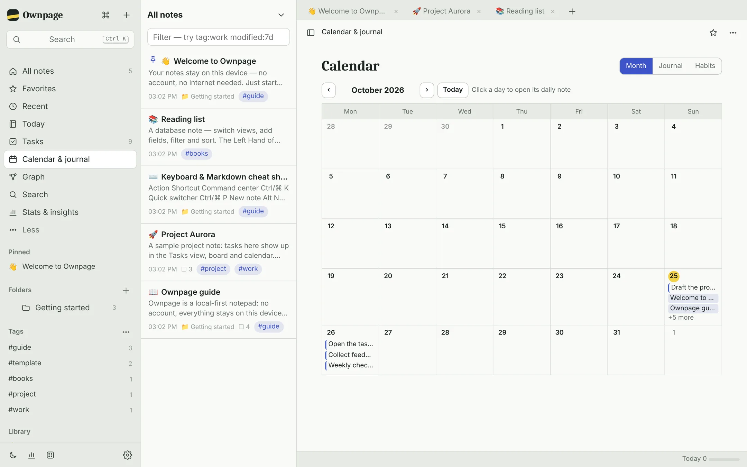Open the command center icon beside Ownpage
This screenshot has height=467, width=747.
point(106,15)
